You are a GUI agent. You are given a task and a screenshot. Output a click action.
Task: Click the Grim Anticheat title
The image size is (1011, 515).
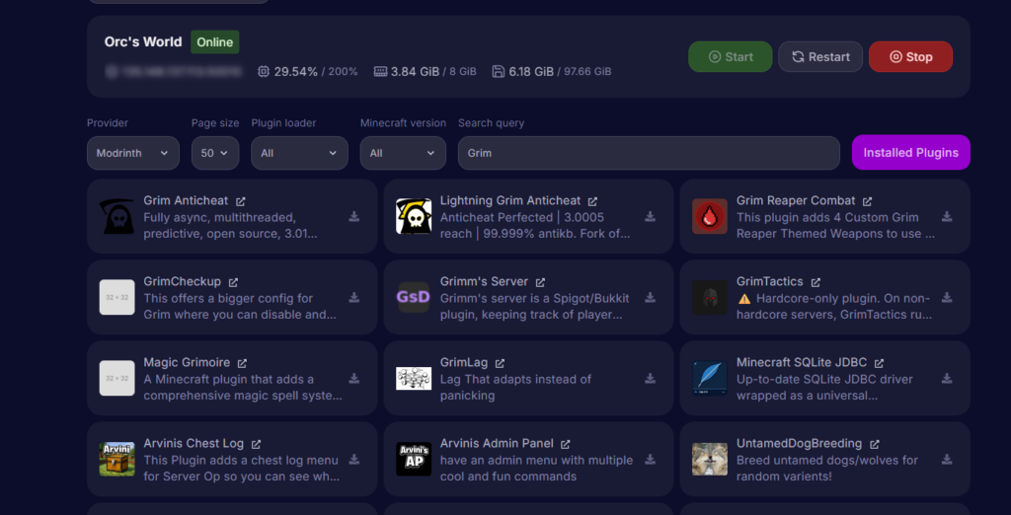187,201
